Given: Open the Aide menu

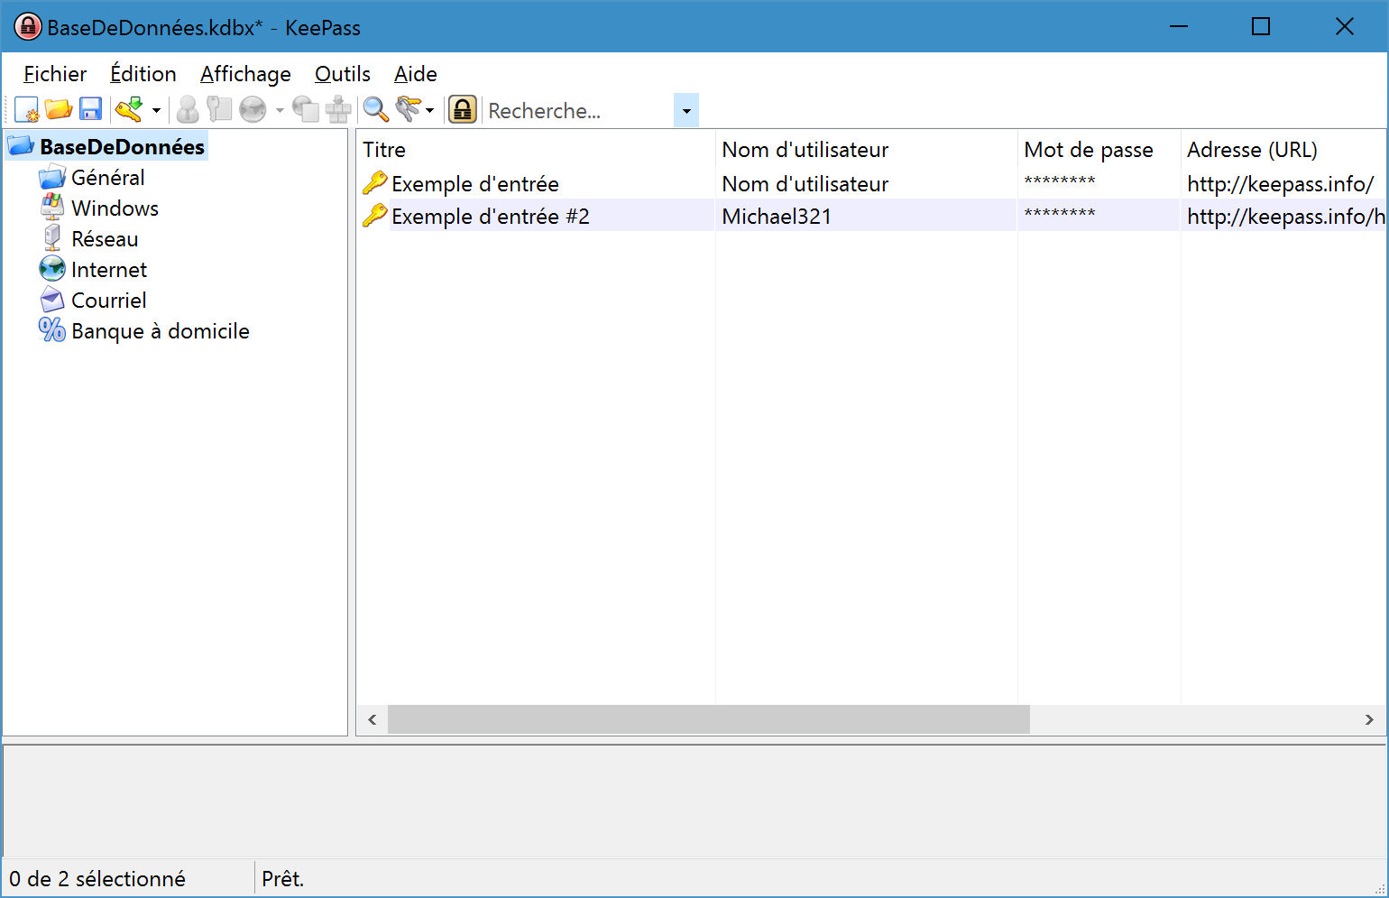Looking at the screenshot, I should (416, 74).
